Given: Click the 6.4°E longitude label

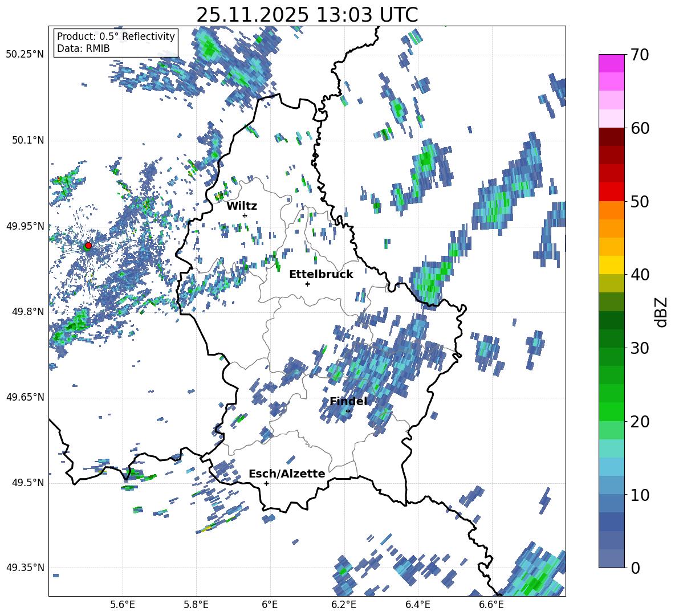Looking at the screenshot, I should coord(417,605).
